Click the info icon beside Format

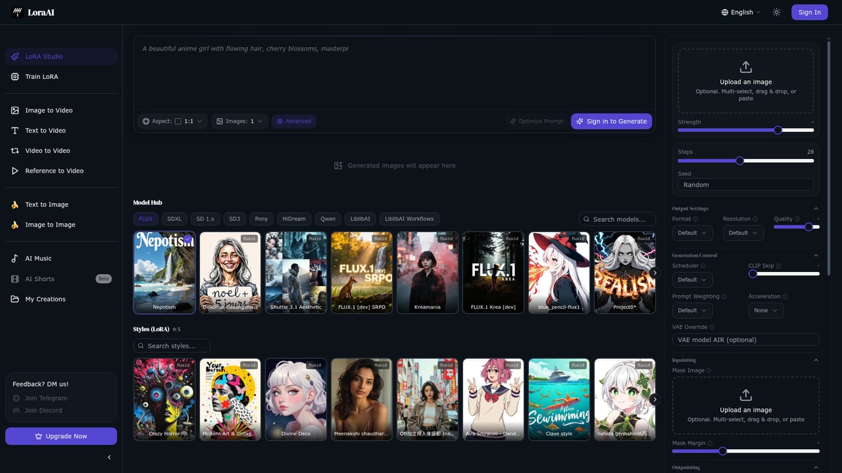697,219
